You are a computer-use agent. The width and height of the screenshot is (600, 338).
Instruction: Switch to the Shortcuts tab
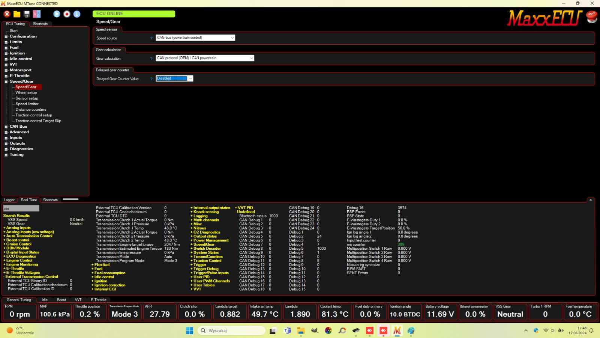tap(40, 24)
